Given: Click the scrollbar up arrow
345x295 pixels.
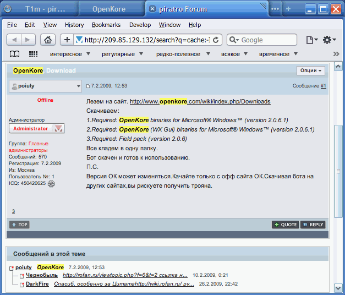Looking at the screenshot, I should [x=338, y=66].
